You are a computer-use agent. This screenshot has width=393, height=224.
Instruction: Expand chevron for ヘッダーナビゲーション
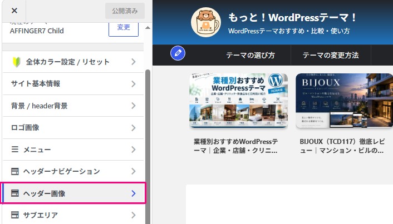coord(134,171)
